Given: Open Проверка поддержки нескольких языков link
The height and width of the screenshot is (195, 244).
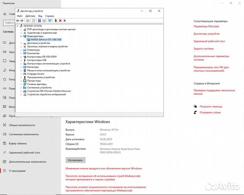Looking at the screenshot, I should [x=214, y=92].
